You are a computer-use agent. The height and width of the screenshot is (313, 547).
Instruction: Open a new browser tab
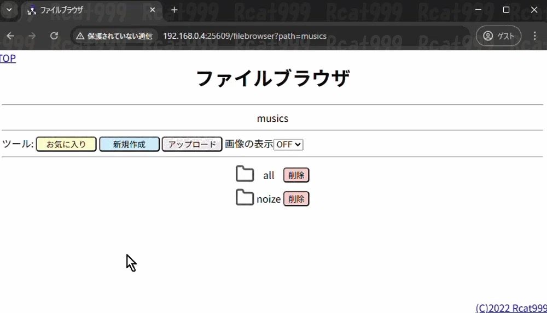(x=174, y=10)
